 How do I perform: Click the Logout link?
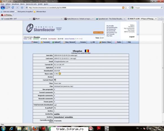132,37
